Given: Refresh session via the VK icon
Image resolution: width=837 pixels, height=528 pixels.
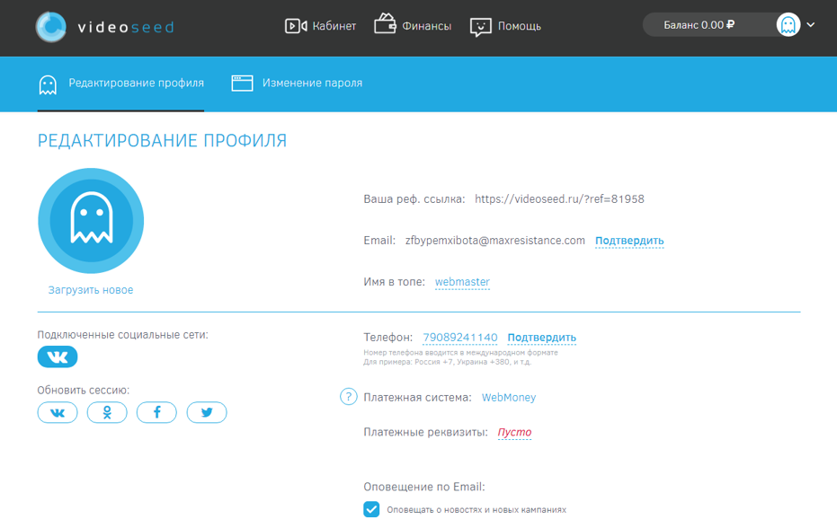Looking at the screenshot, I should coord(58,412).
